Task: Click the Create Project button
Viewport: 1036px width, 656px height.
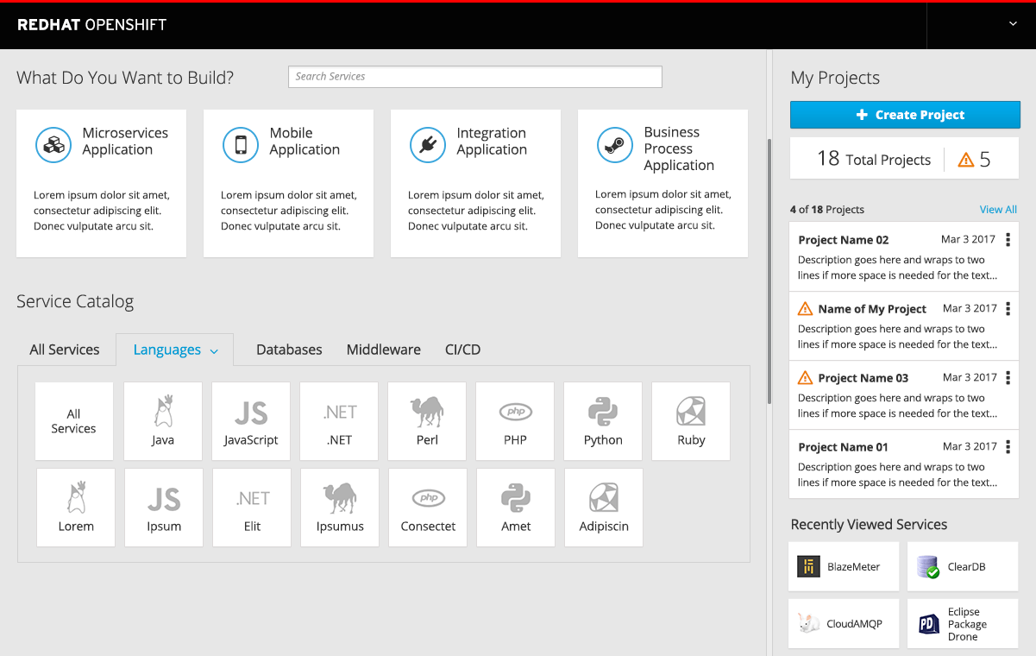Action: (904, 114)
